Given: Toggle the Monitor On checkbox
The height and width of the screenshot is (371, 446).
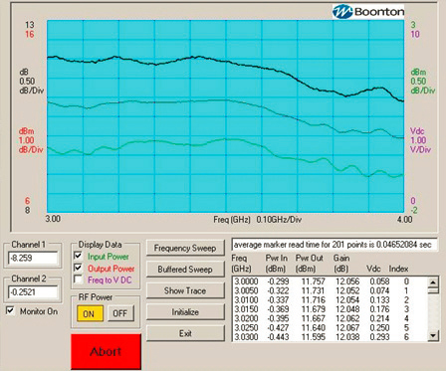Looking at the screenshot, I should [11, 310].
